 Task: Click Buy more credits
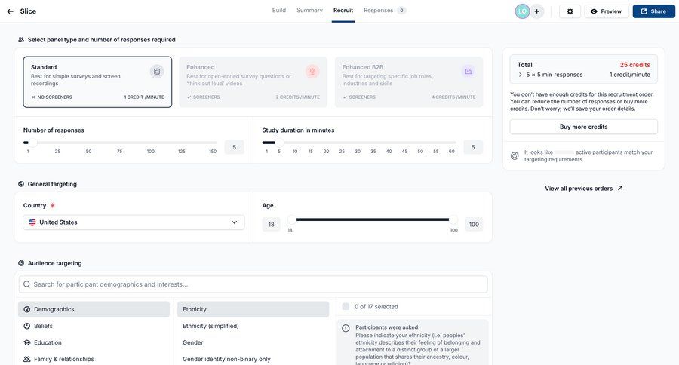[x=583, y=127]
